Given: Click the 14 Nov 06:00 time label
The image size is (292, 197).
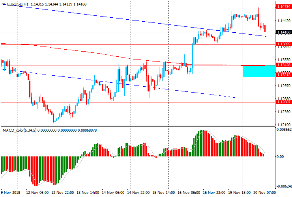Looking at the screenshot, I should [113, 193].
